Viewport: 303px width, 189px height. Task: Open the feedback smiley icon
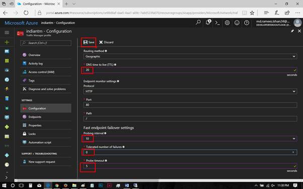[237, 23]
